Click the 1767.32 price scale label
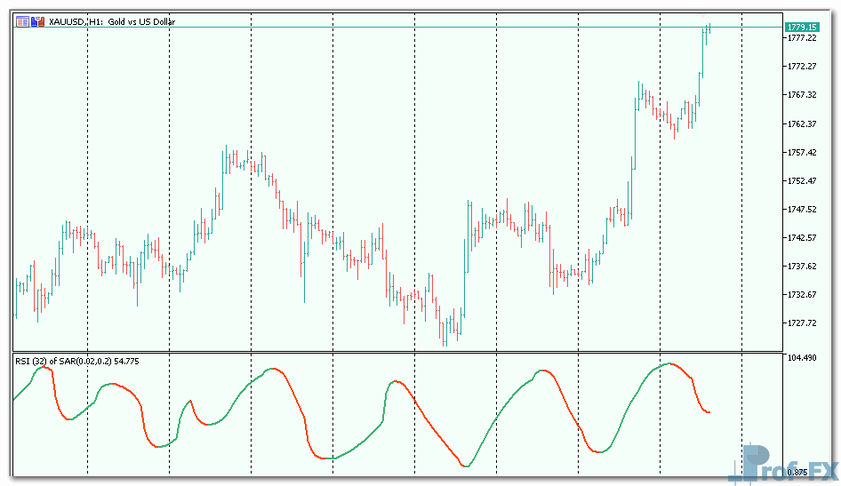Screen dimensions: 841x486 click(x=802, y=95)
